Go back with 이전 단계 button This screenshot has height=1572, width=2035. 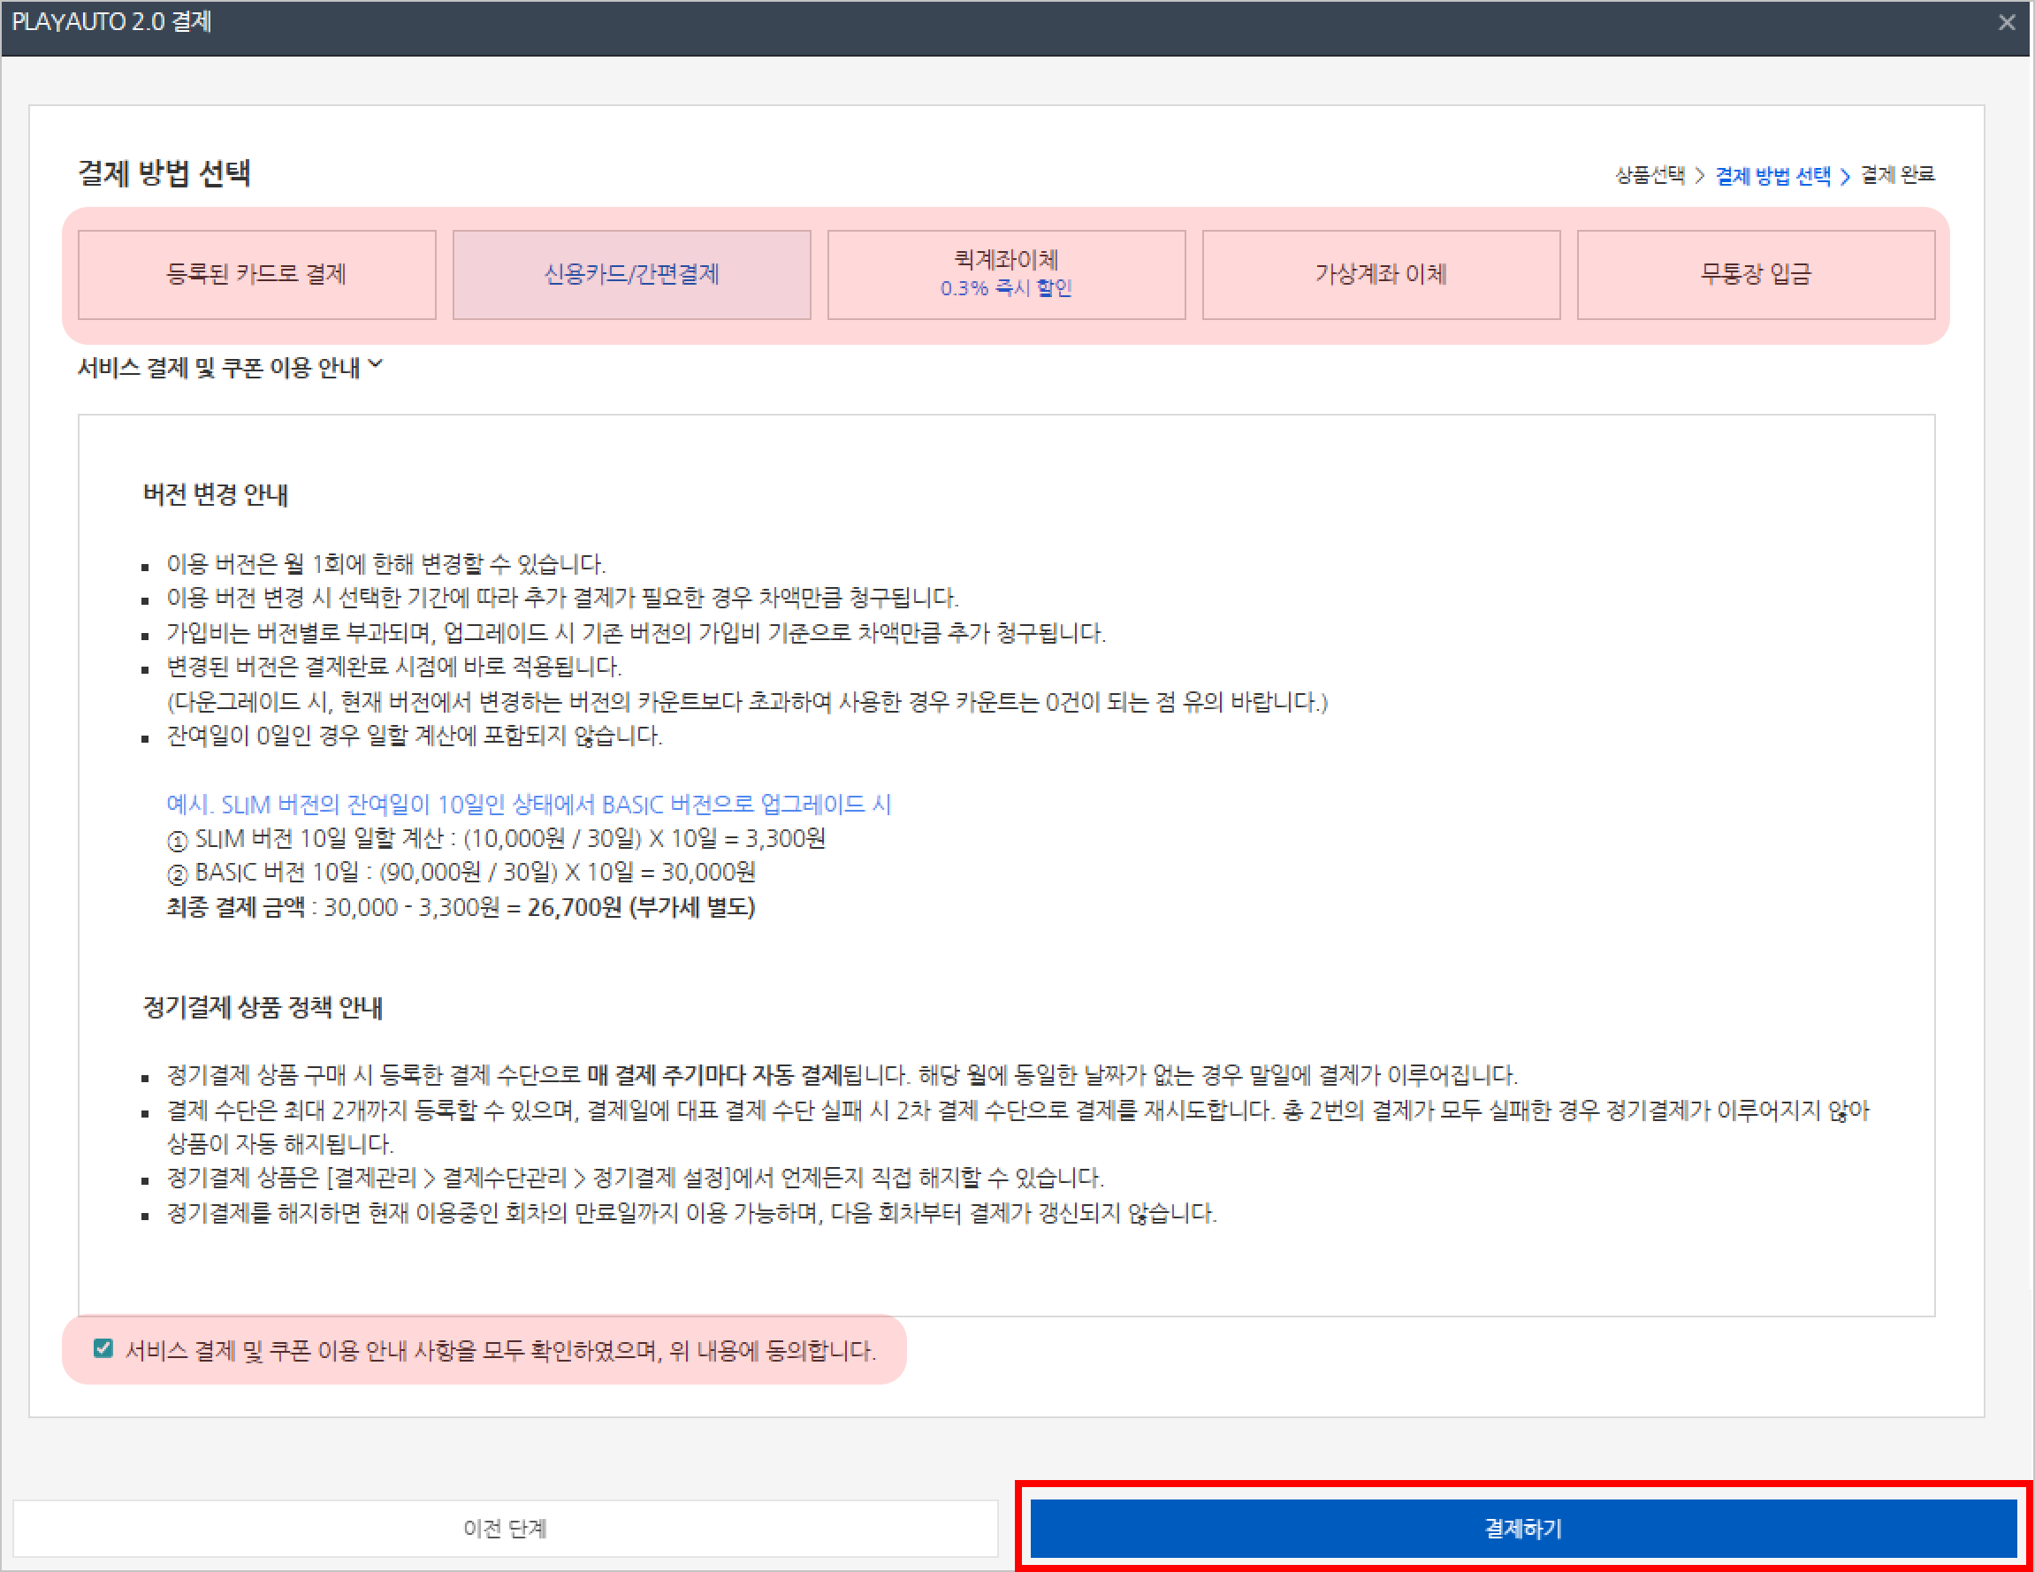coord(505,1527)
